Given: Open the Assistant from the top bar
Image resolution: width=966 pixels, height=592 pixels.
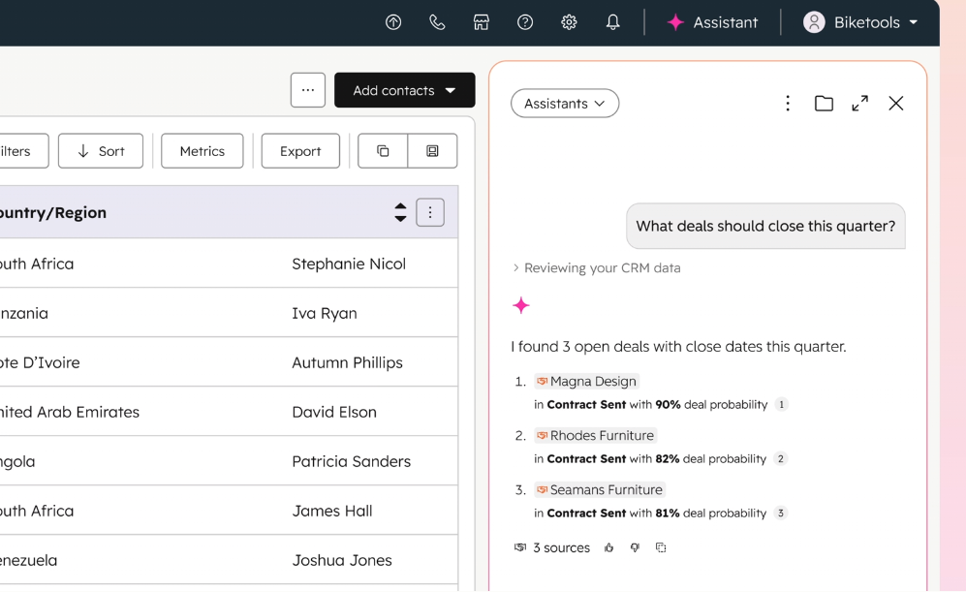Looking at the screenshot, I should tap(712, 23).
